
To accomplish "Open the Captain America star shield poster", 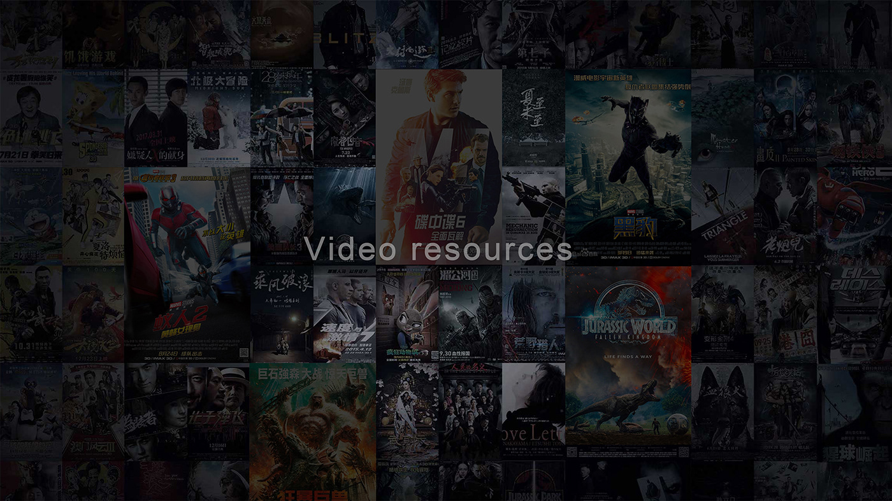I will 281,216.
